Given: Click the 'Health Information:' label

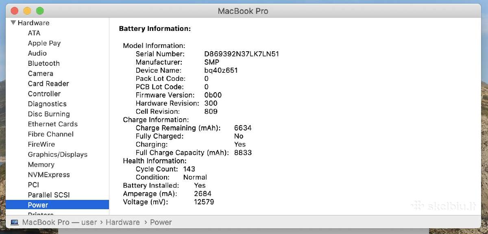Looking at the screenshot, I should point(155,161).
